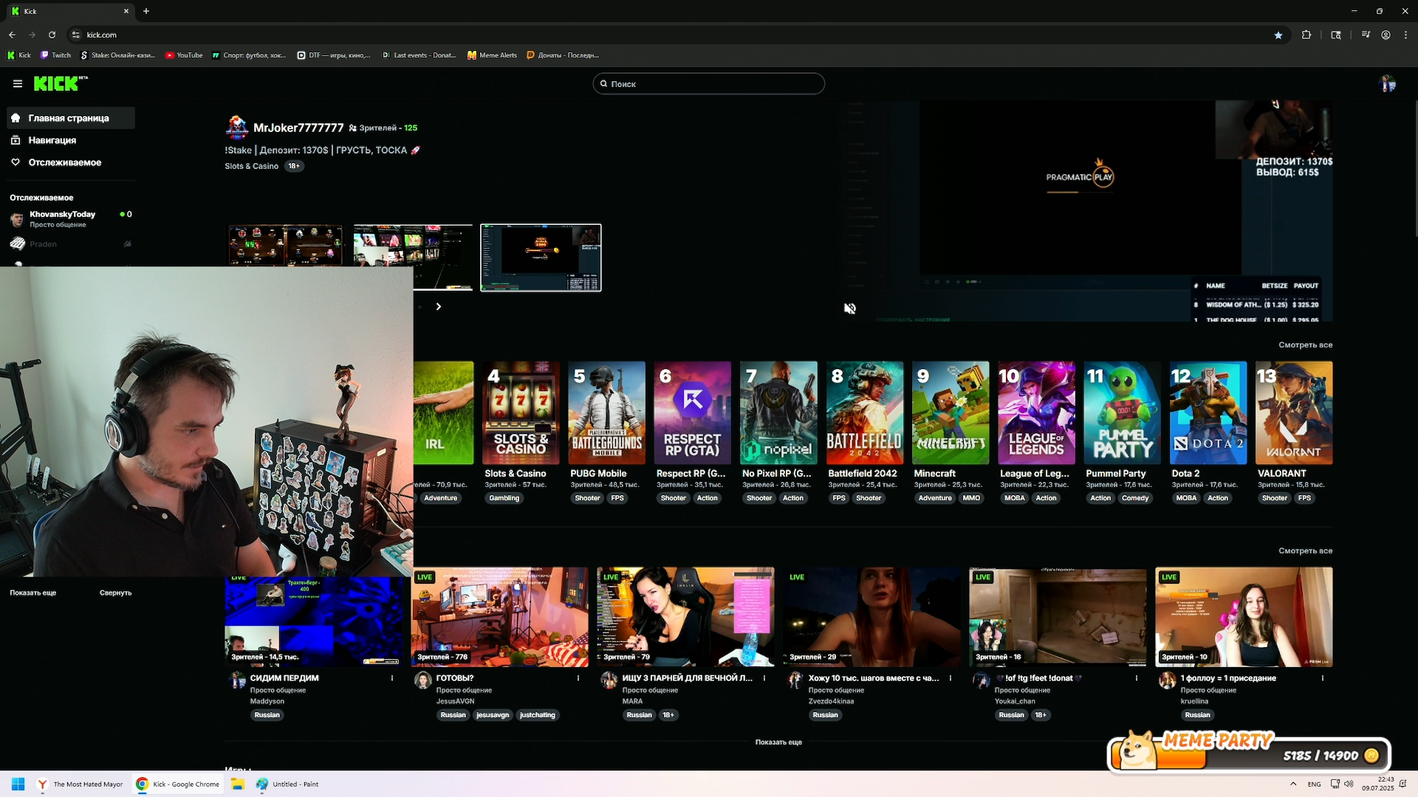Open a new browser tab

tap(146, 11)
